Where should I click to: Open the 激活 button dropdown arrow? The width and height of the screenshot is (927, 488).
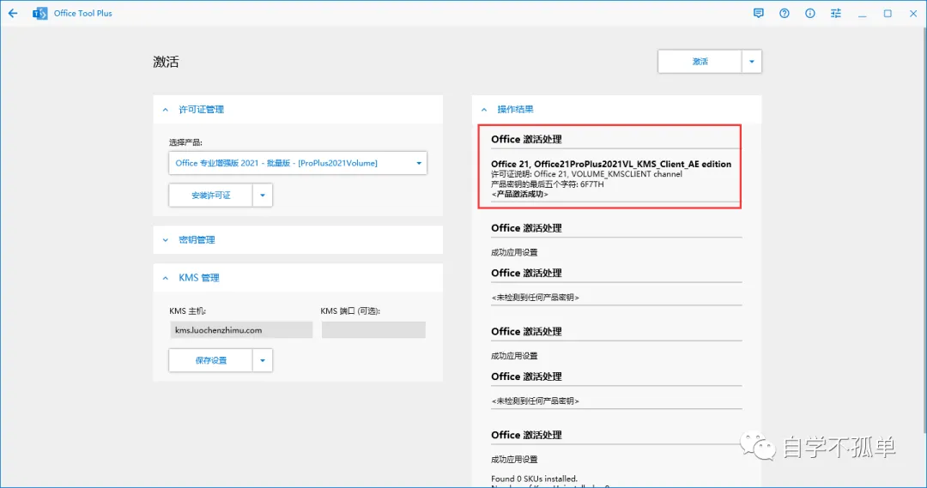coord(751,62)
